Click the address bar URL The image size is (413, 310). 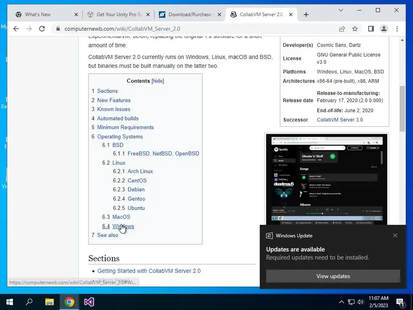coord(122,29)
